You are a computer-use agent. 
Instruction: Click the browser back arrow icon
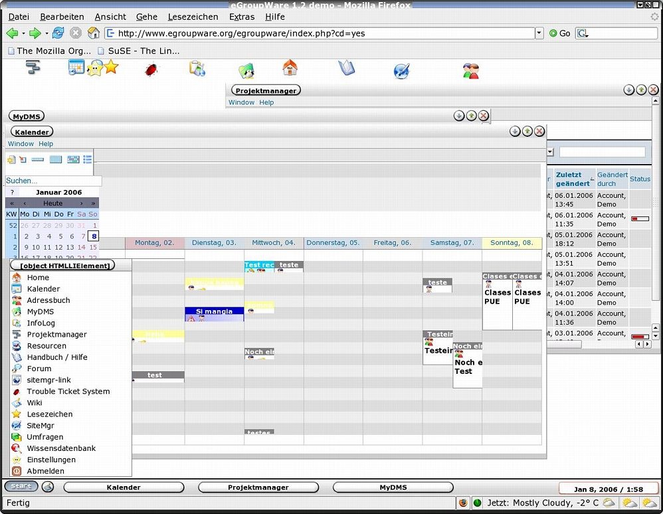(x=12, y=32)
